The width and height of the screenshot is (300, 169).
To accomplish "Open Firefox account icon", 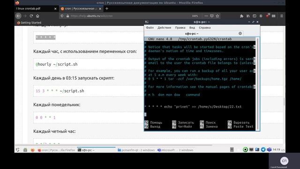I will [x=261, y=16].
